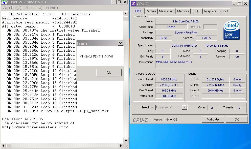Click the '1M Calculation Start. 19 iterations.' line
This screenshot has width=251, height=149.
(51, 14)
